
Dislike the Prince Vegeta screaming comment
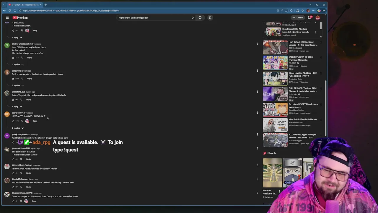[21, 100]
